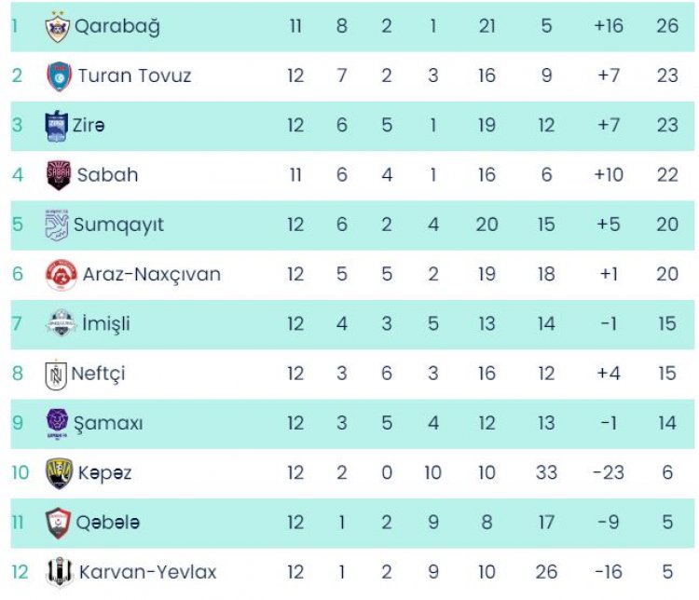Open the Qarabağ team name link
Image resolution: width=699 pixels, height=600 pixels.
116,27
